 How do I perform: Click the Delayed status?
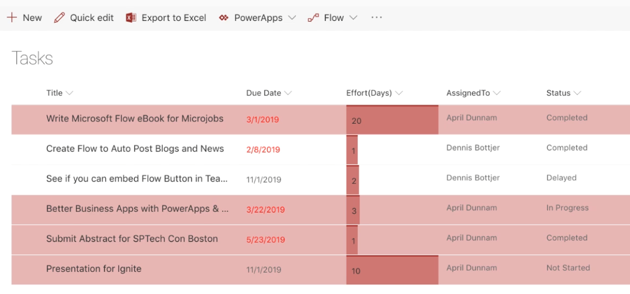[562, 178]
